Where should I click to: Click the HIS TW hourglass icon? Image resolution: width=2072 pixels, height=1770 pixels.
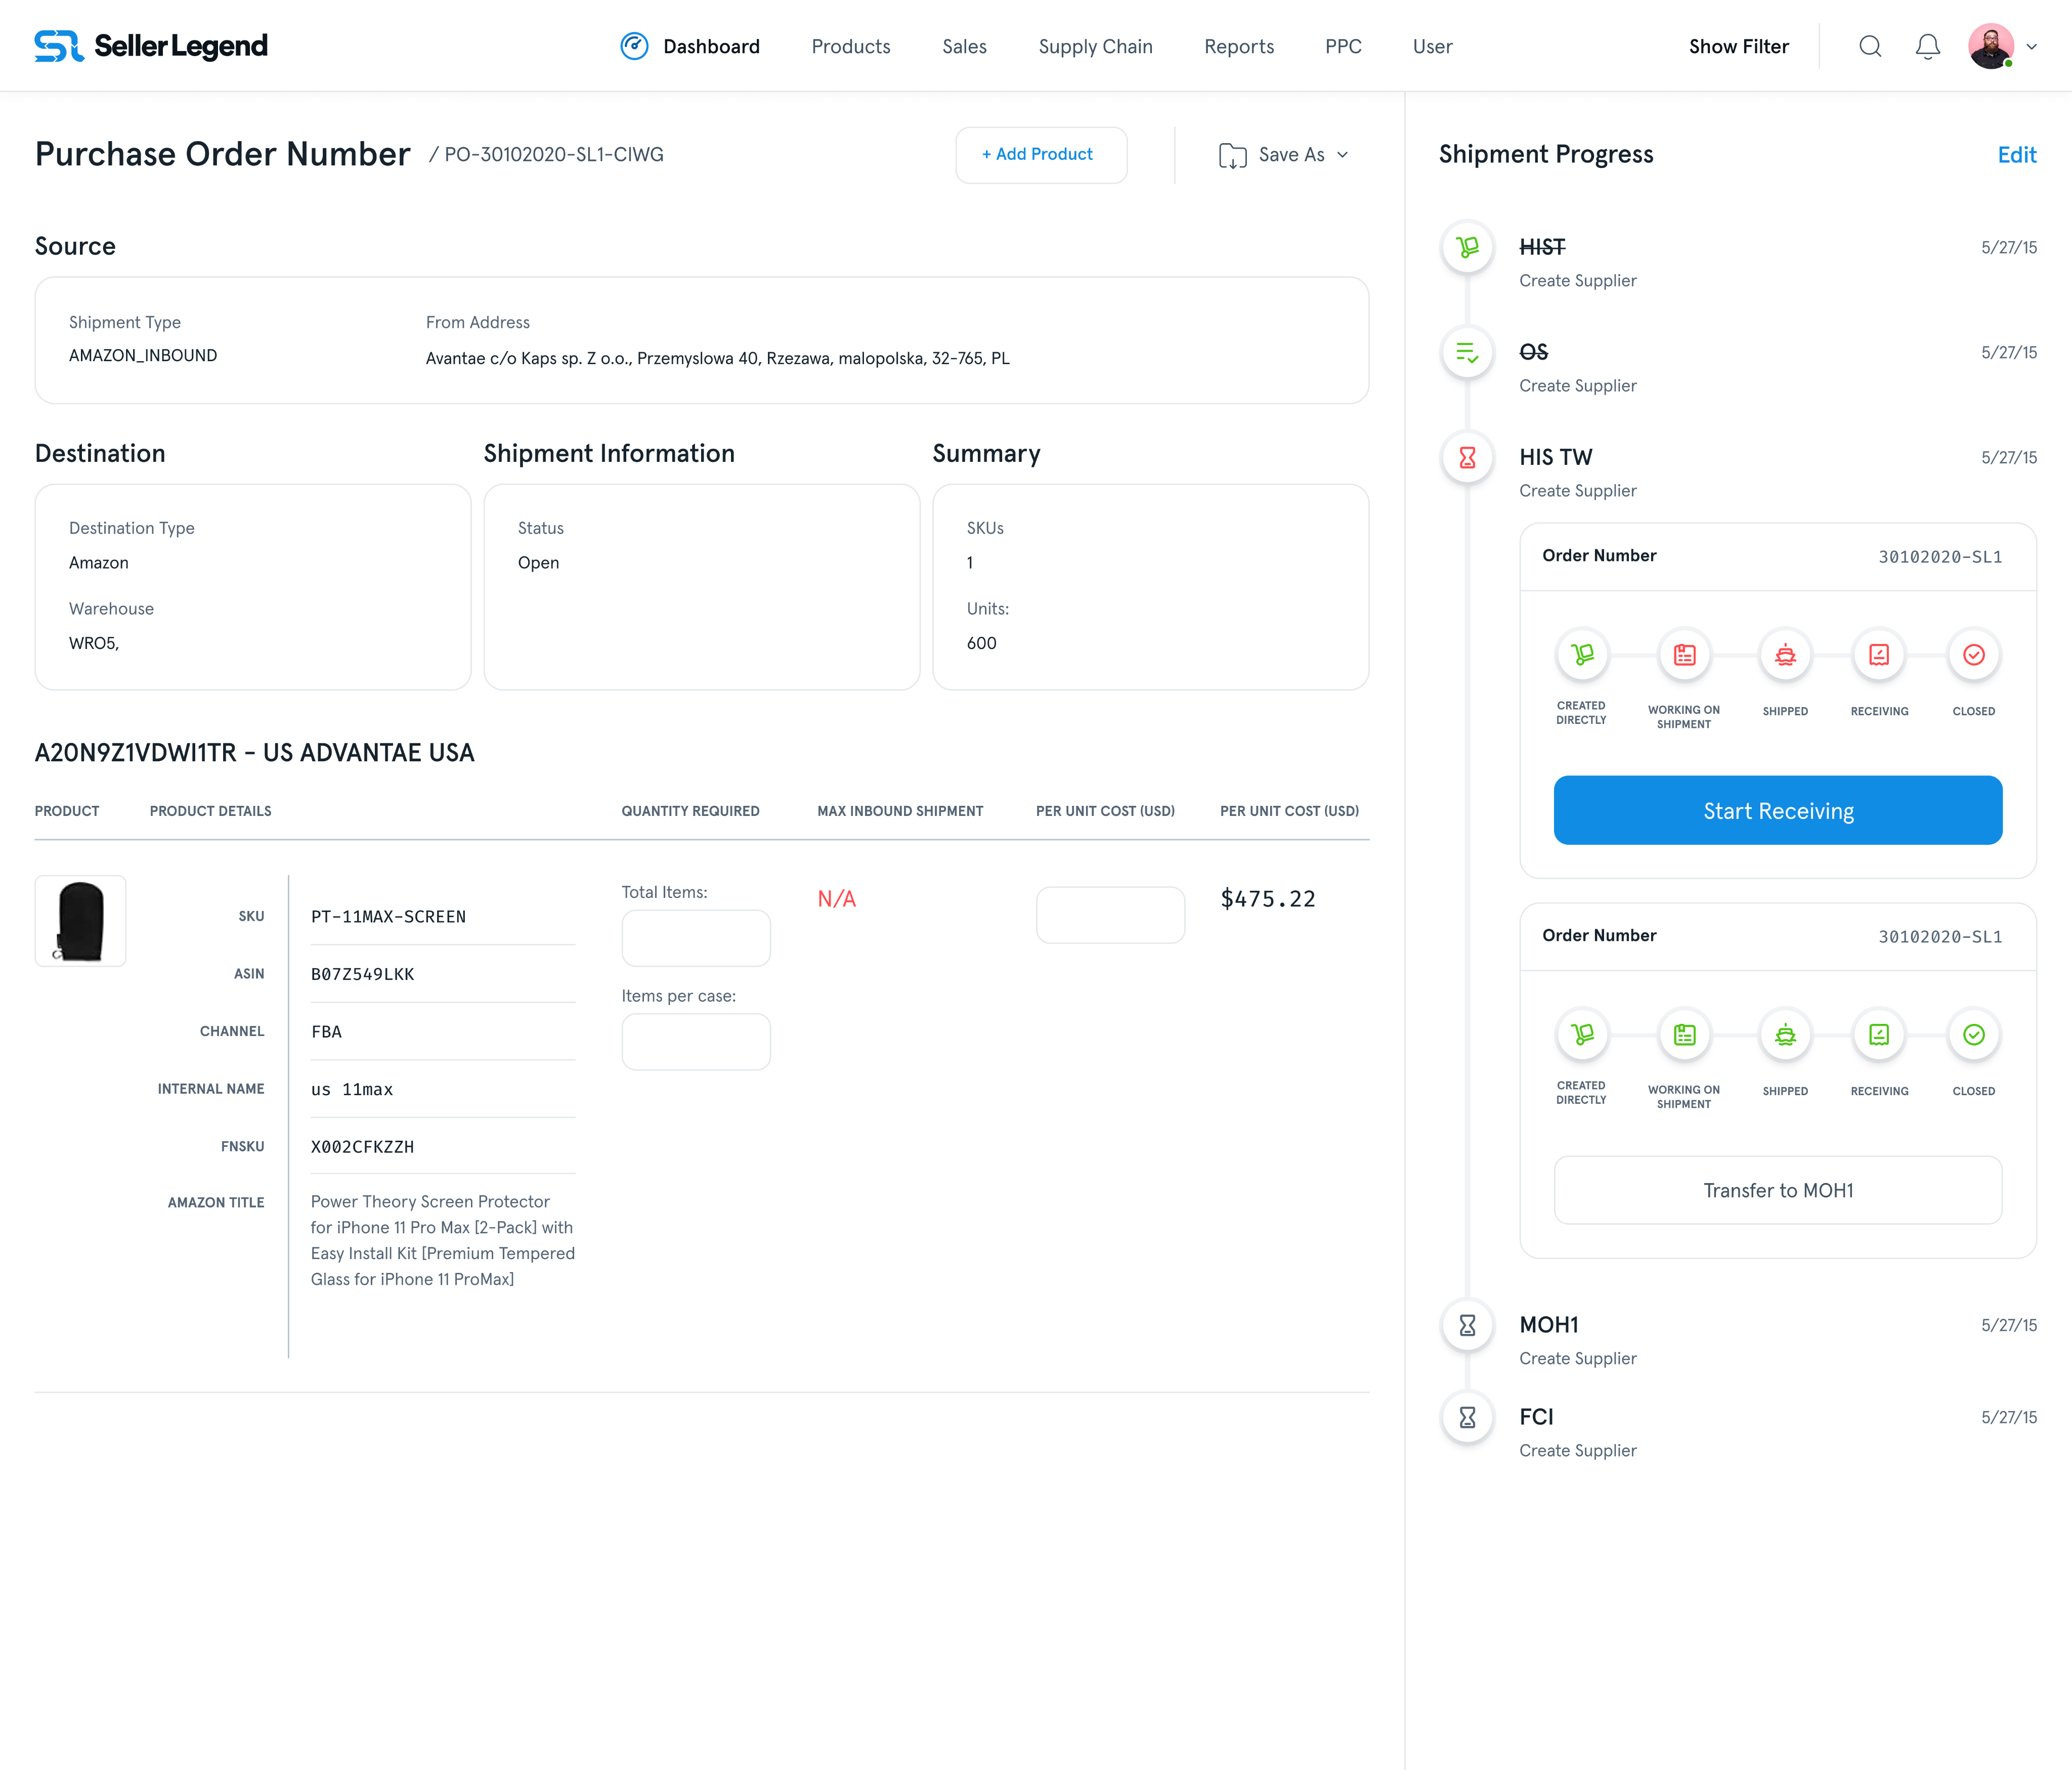(1467, 457)
